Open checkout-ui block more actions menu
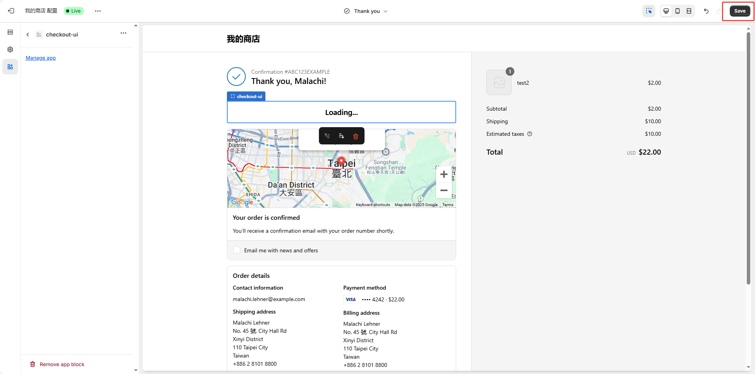Screen dimensions: 755x374 pyautogui.click(x=123, y=33)
